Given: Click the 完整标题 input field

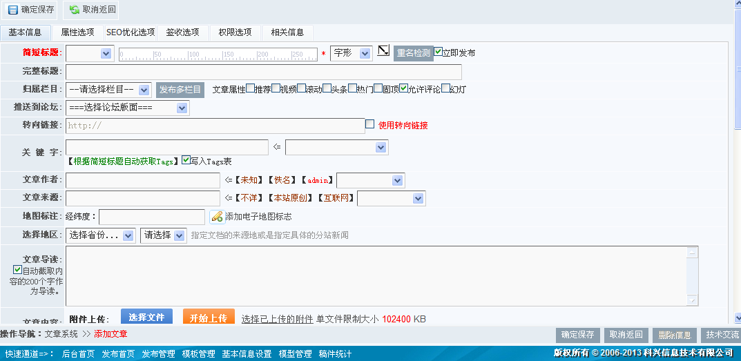Looking at the screenshot, I should 264,72.
